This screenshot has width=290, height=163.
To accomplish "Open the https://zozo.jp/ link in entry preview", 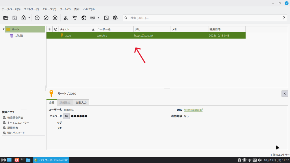I will pos(193,110).
